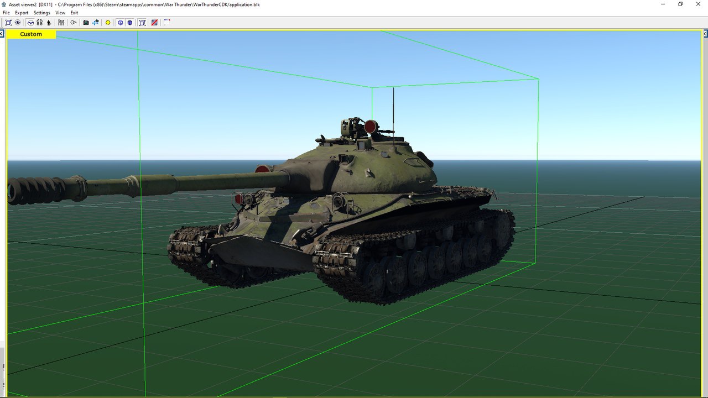Viewport: 708px width, 398px height.
Task: Toggle the solid blue cube button
Action: pyautogui.click(x=129, y=23)
